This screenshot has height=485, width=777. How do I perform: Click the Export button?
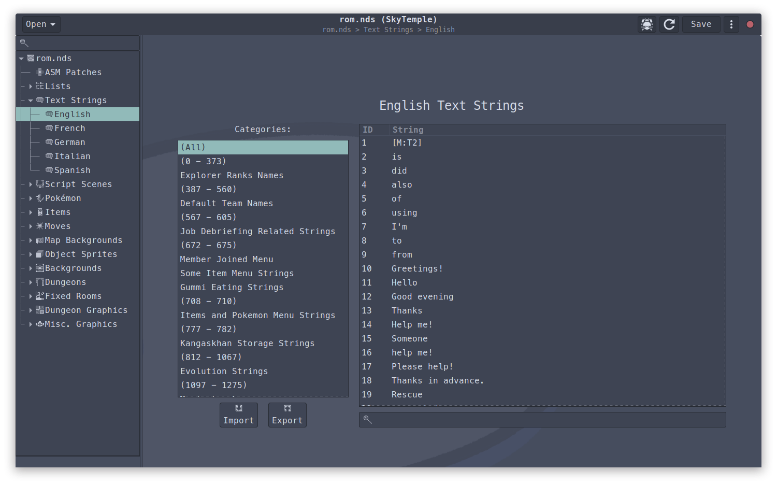pos(287,415)
